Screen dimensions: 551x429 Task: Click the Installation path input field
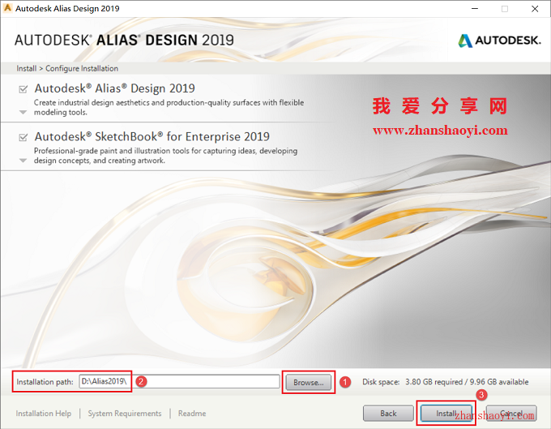point(179,381)
